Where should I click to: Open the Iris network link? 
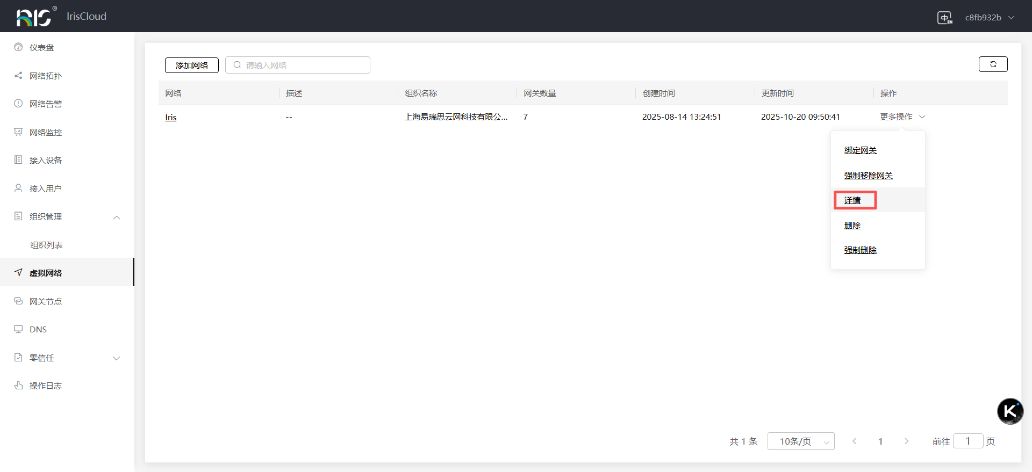click(x=170, y=118)
